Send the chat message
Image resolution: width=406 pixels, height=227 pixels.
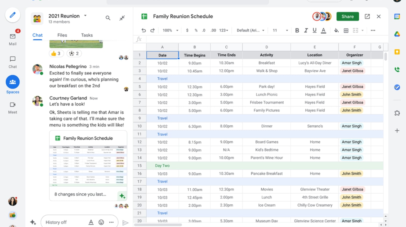tap(125, 223)
